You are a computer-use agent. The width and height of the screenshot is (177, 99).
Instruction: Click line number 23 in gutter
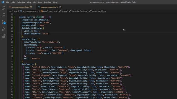coord(12,34)
